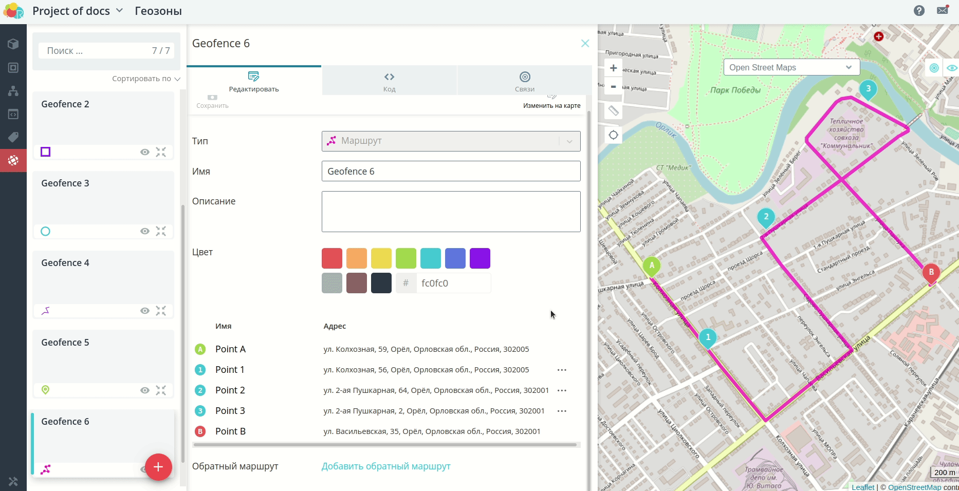Select the Geofence 2 card
959x491 pixels.
[x=103, y=126]
